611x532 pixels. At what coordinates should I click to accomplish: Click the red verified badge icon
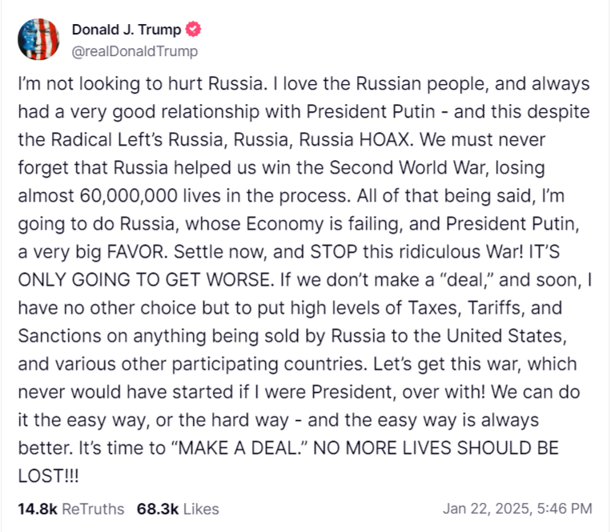coord(194,30)
